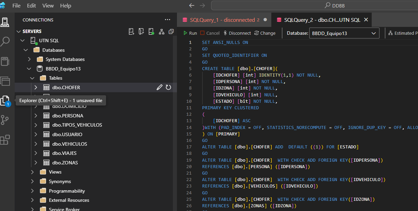
Task: Open the Notebooks view icon
Action: (5, 61)
